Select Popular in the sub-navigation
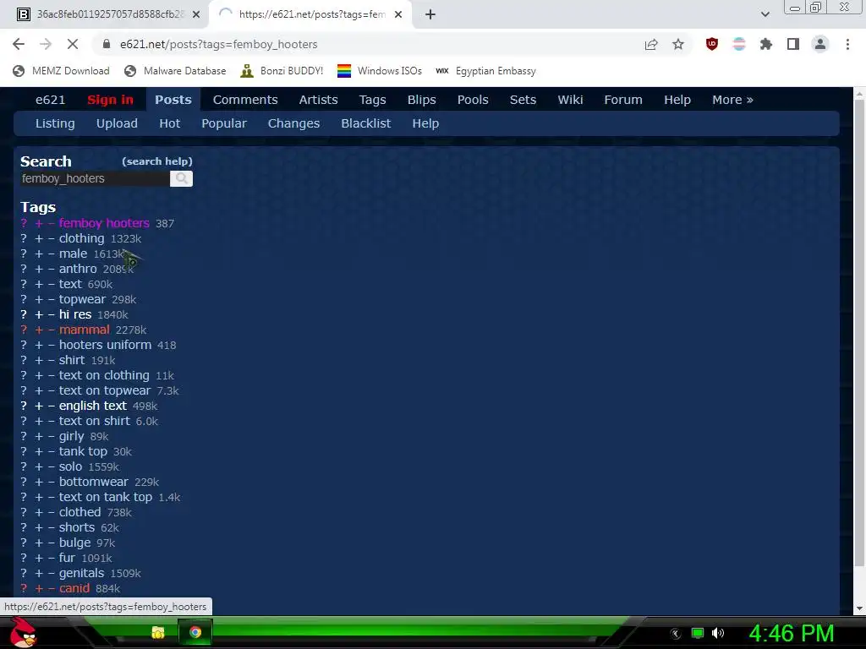 click(223, 123)
